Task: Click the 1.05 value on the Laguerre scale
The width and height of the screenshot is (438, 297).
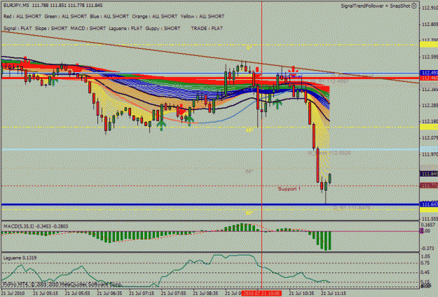Action: (425, 256)
